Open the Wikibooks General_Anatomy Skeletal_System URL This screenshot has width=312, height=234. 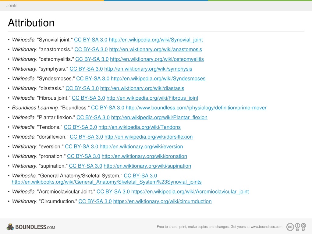click(x=107, y=182)
